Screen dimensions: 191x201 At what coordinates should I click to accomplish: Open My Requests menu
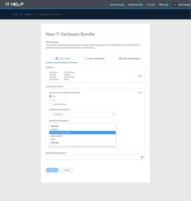pos(134,5)
